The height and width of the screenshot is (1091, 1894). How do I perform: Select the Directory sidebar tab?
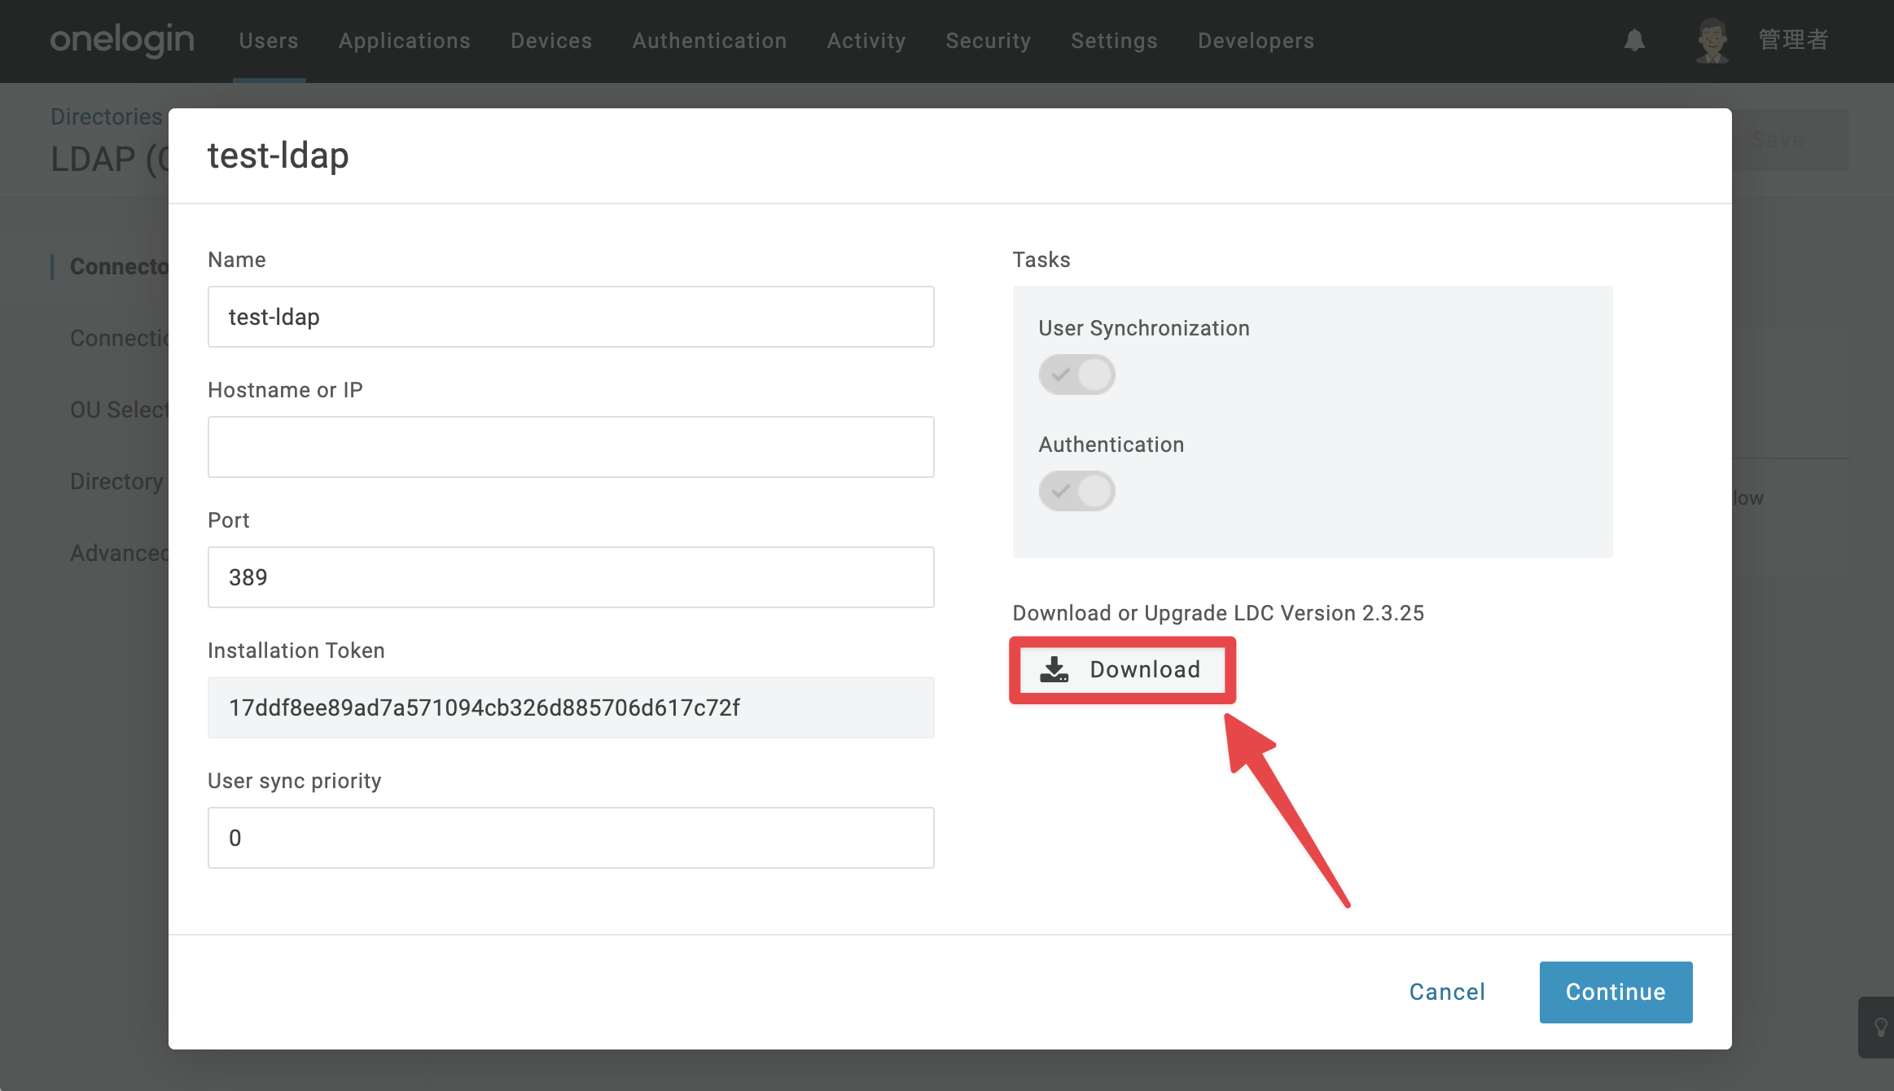pyautogui.click(x=116, y=481)
